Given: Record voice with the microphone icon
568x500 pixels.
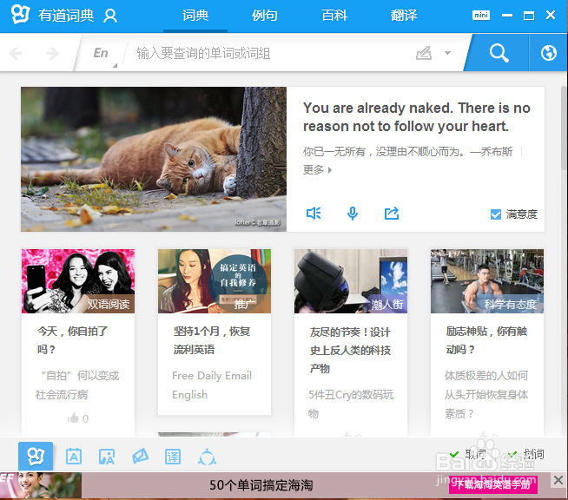Looking at the screenshot, I should [353, 214].
